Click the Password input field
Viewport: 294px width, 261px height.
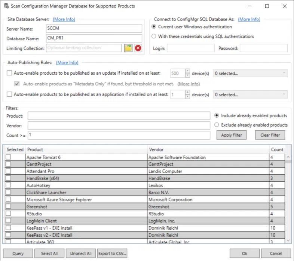(x=264, y=48)
